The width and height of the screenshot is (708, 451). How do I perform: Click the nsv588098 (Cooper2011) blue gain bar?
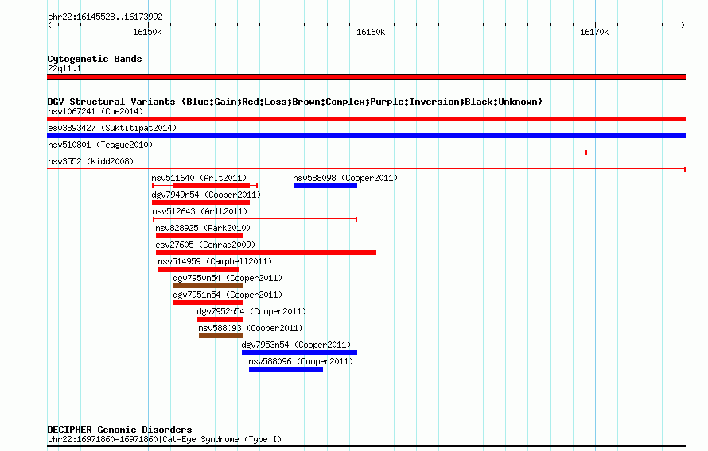click(x=325, y=186)
